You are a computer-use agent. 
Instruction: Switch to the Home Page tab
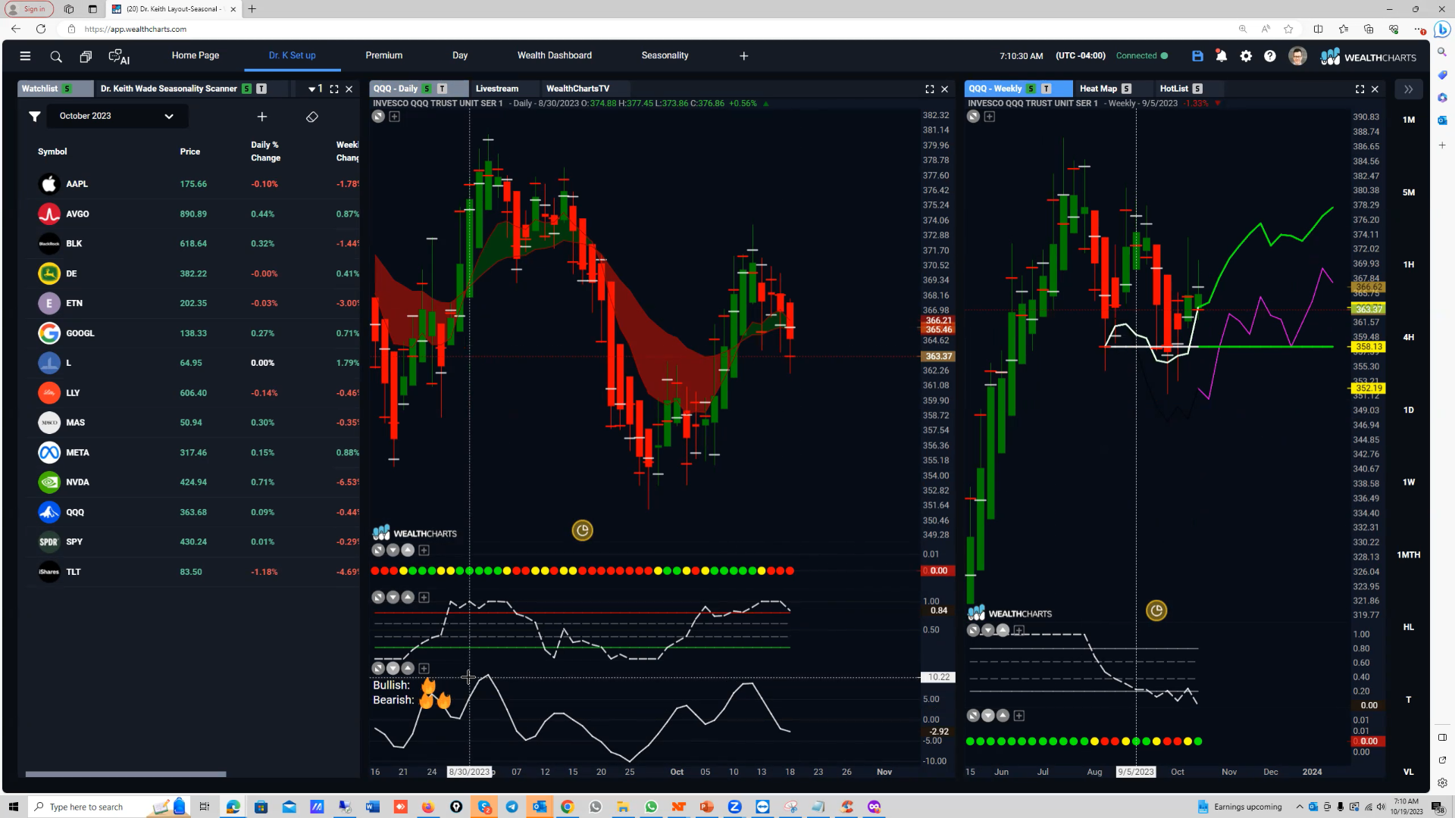tap(196, 56)
